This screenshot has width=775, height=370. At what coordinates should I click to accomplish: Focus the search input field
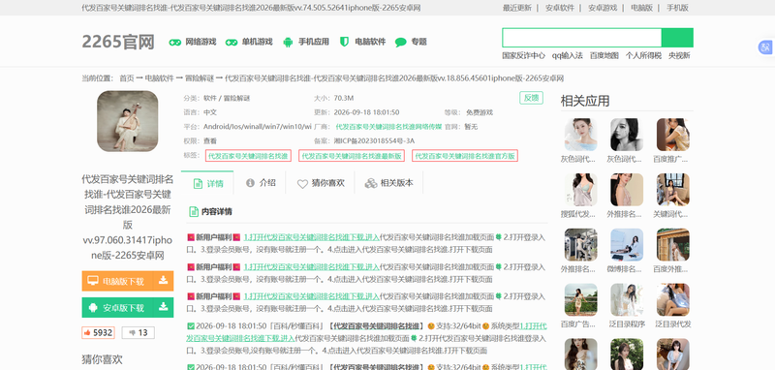[582, 38]
